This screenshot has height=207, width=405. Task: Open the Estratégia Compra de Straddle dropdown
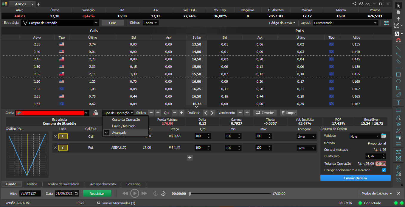(x=60, y=23)
